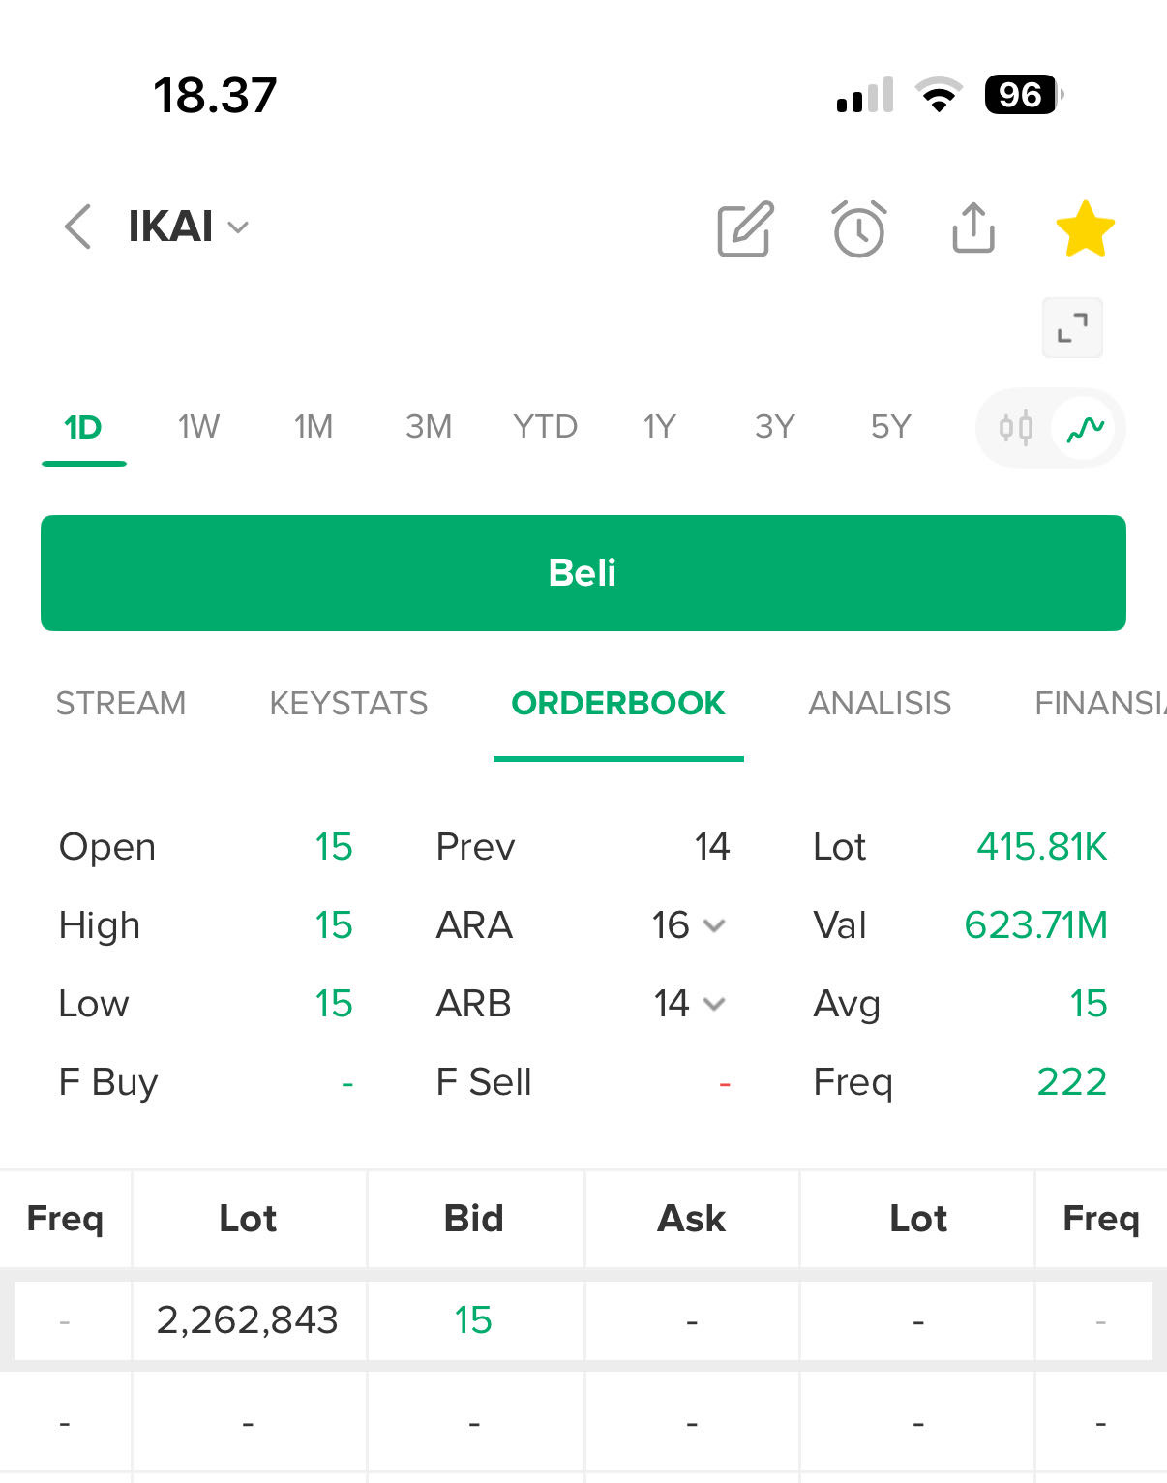Open the ANALISIS tab
Image resolution: width=1167 pixels, height=1483 pixels.
pos(880,704)
